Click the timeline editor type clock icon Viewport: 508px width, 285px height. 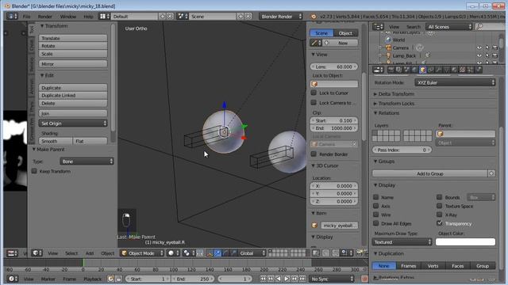coord(13,279)
